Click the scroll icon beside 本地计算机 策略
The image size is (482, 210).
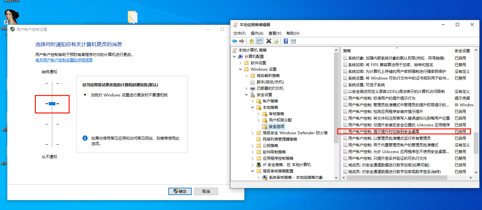[x=235, y=50]
